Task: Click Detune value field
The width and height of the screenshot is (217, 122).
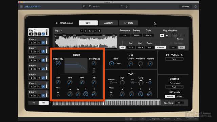Action: click(x=136, y=35)
